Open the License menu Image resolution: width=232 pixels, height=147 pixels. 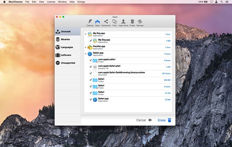(51, 2)
